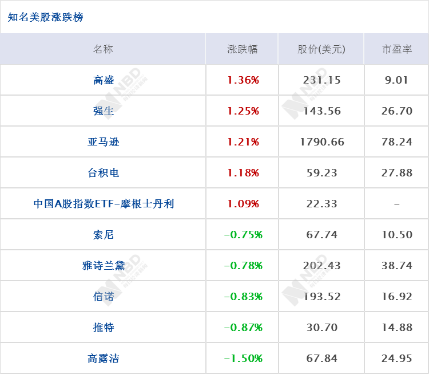Select the 股价(美元) column header
Viewport: 429px width, 374px height.
(x=321, y=49)
